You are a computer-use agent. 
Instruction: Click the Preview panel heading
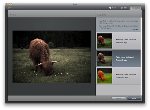click(x=13, y=15)
